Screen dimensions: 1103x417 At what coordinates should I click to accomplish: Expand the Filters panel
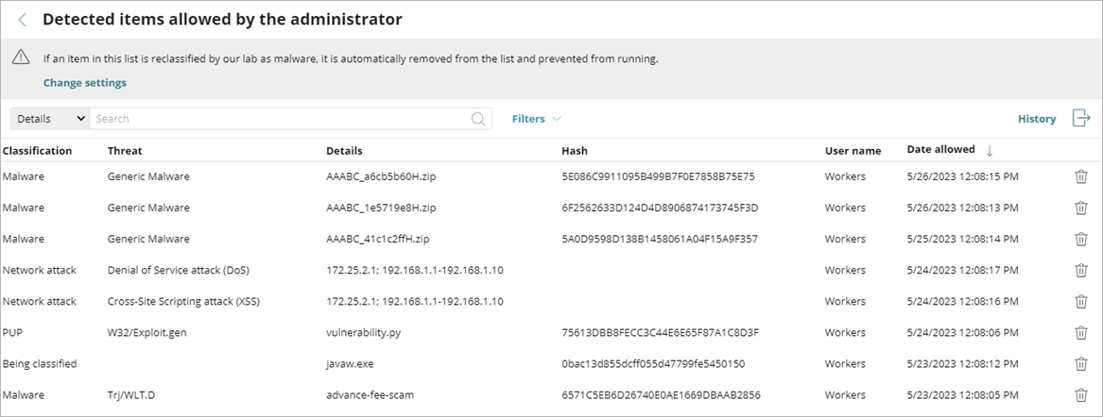click(x=536, y=119)
